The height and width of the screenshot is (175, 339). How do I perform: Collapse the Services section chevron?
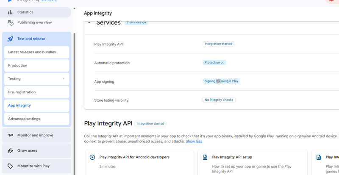click(89, 23)
